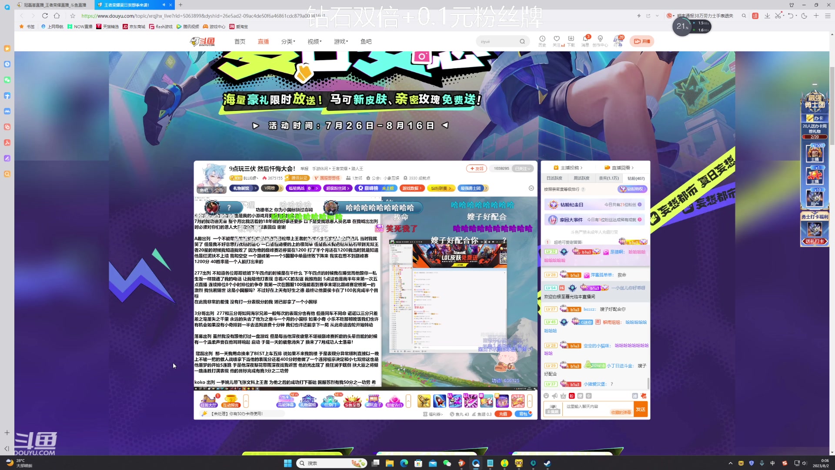
Task: Open the 任务大厅 task hall icon
Action: [209, 400]
